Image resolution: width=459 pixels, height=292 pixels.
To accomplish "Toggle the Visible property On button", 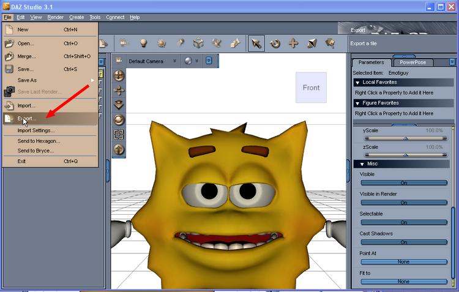I will 404,183.
